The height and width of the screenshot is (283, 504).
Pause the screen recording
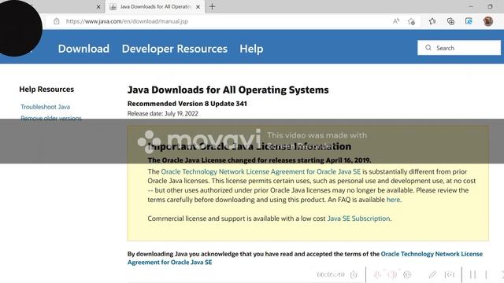pyautogui.click(x=472, y=274)
